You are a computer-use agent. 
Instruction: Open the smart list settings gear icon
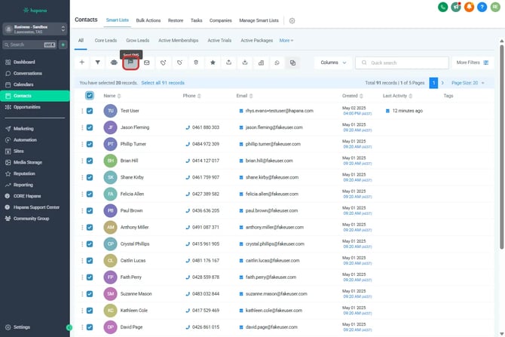[292, 21]
